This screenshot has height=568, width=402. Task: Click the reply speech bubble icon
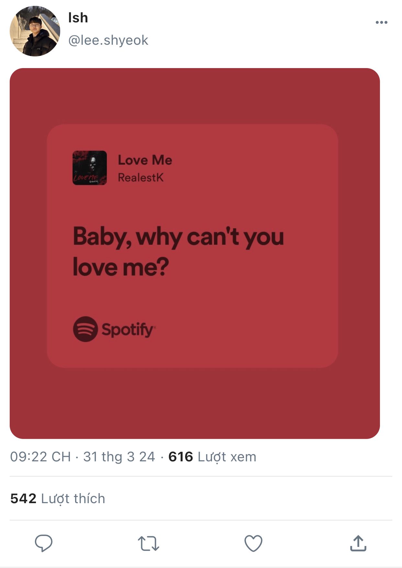point(43,543)
